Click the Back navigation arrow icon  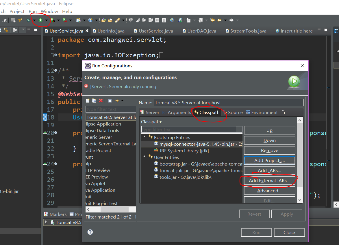pos(219,20)
